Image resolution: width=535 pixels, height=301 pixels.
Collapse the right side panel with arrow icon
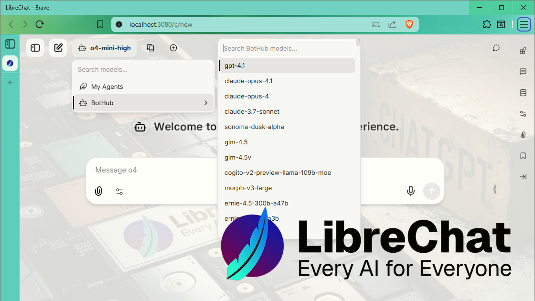[523, 176]
